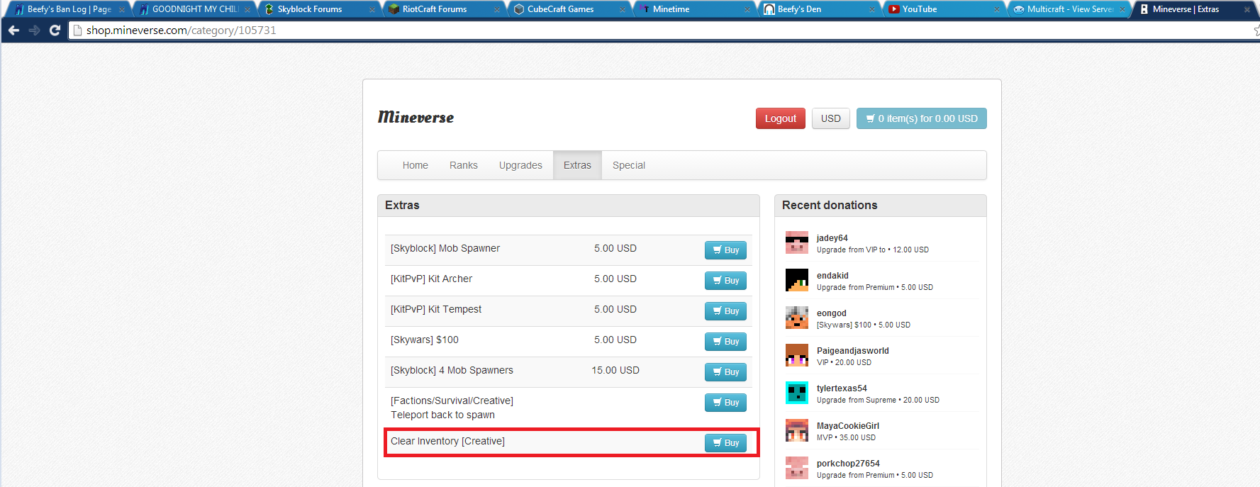Close the Skyblock Forums tab
1260x487 pixels.
(372, 10)
